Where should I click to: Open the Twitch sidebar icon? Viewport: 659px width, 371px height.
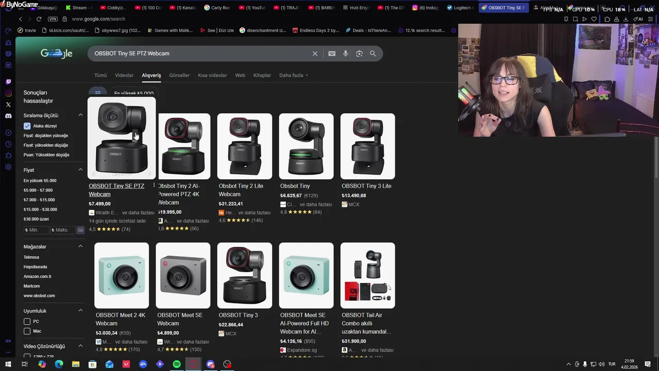pos(8,82)
